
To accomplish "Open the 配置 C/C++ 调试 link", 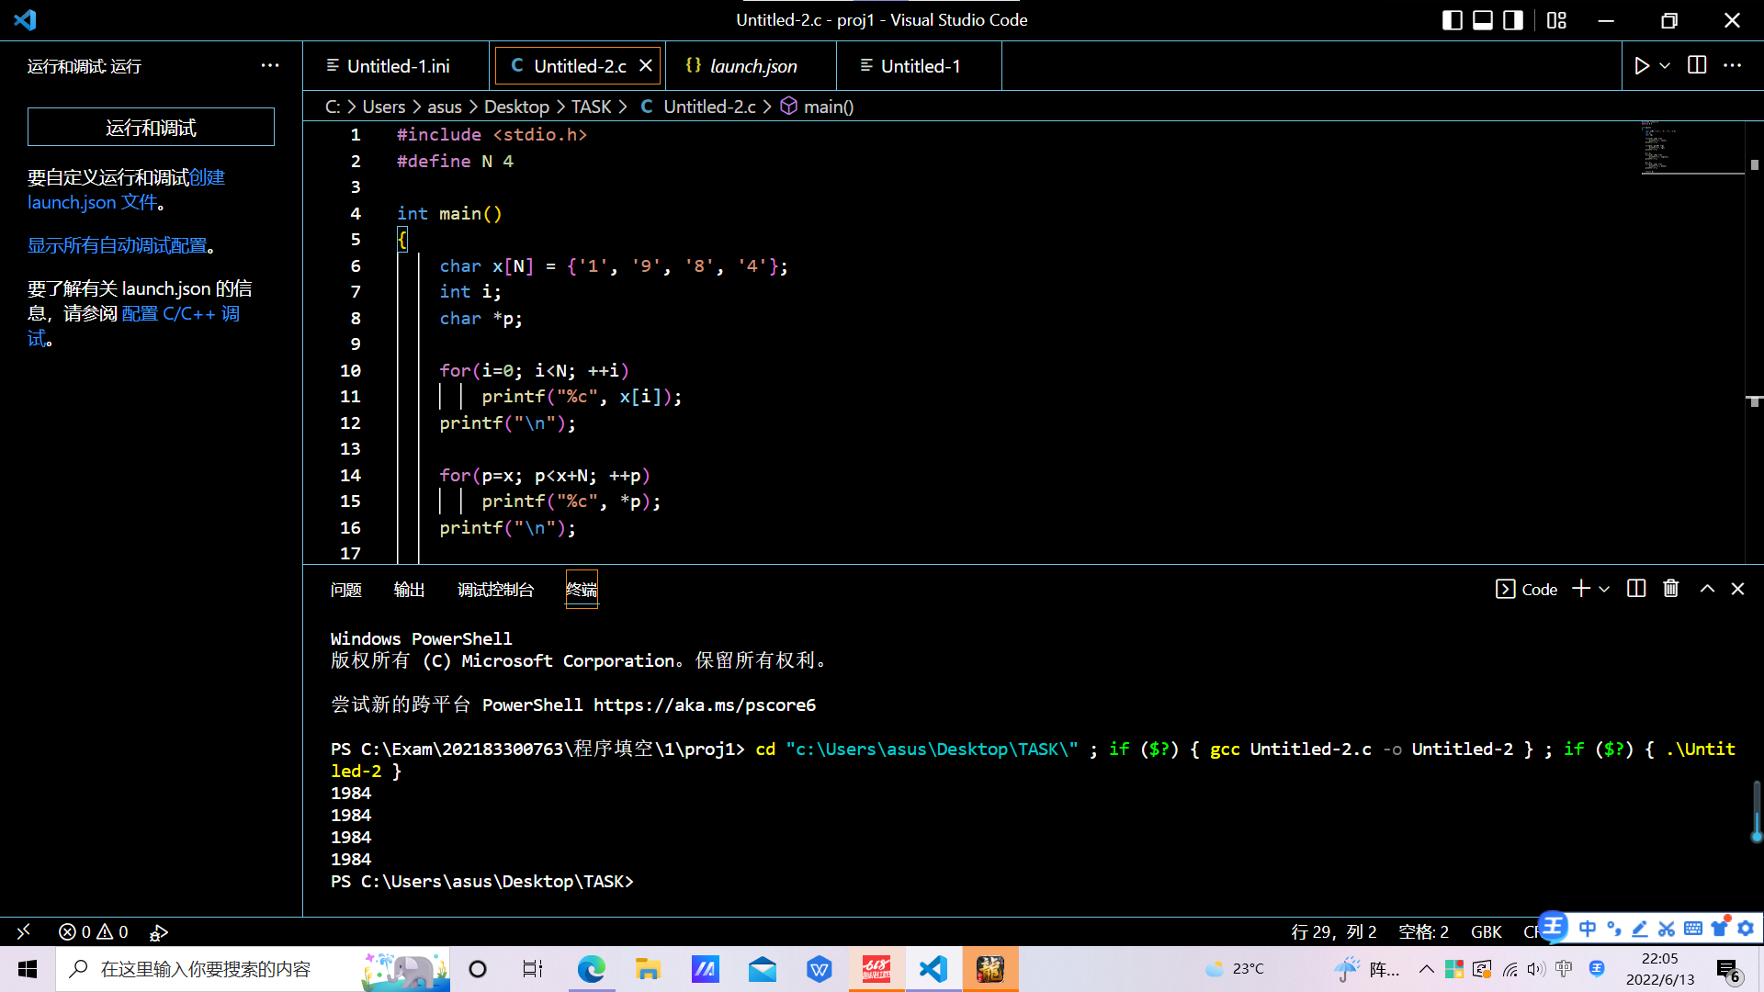I will click(134, 326).
